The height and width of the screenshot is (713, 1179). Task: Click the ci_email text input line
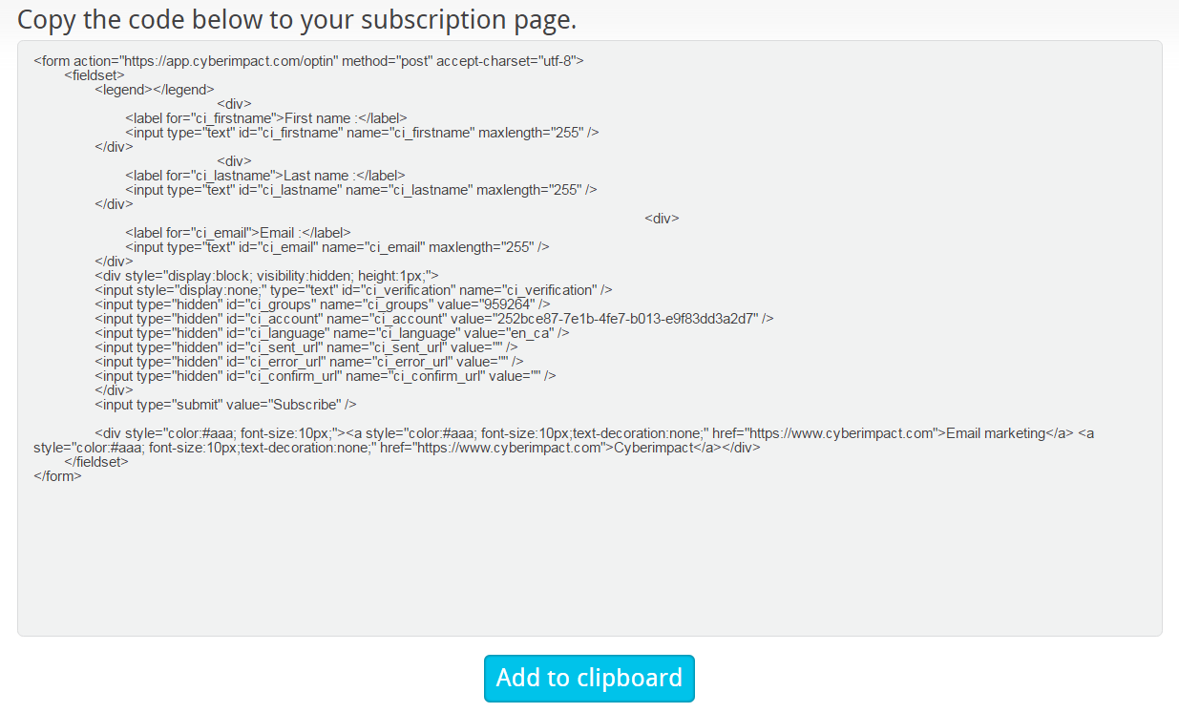pyautogui.click(x=337, y=247)
